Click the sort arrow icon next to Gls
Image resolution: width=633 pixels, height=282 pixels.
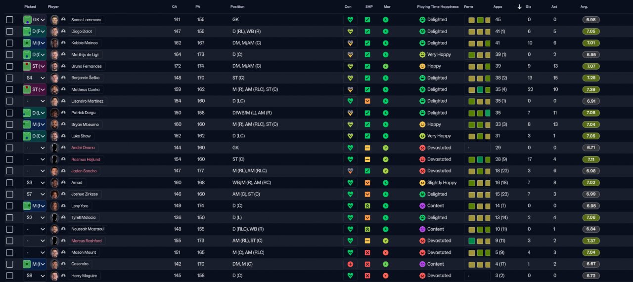(x=519, y=7)
